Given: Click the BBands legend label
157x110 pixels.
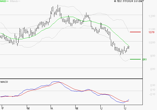Looking at the screenshot, I should [x=14, y=1].
